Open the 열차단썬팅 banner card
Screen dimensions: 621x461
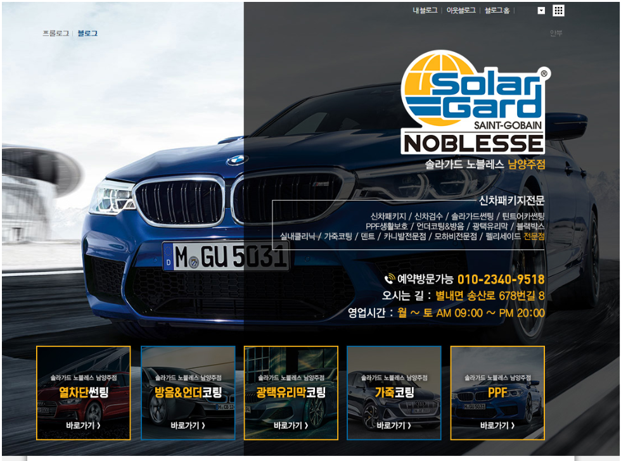(x=84, y=393)
